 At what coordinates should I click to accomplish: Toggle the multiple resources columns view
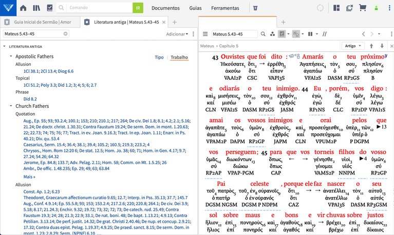[310, 34]
